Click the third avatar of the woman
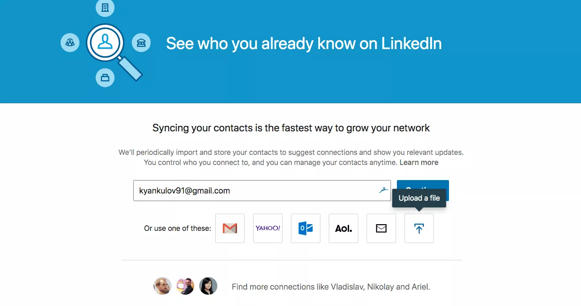 pos(208,286)
